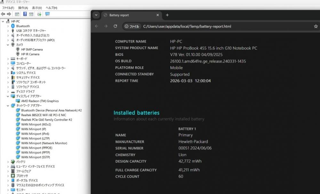Select WAN Miniport (IP) entry

(x=34, y=129)
